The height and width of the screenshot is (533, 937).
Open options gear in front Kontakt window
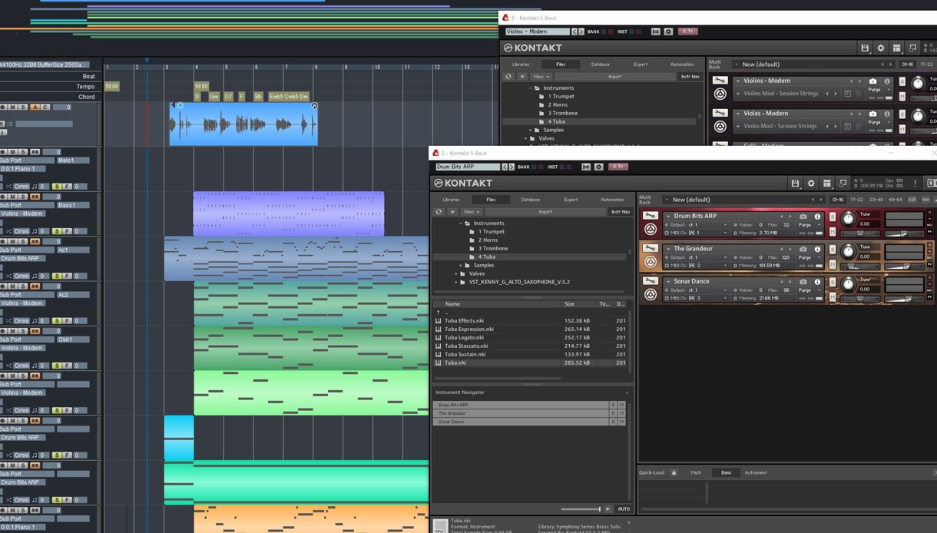(811, 184)
